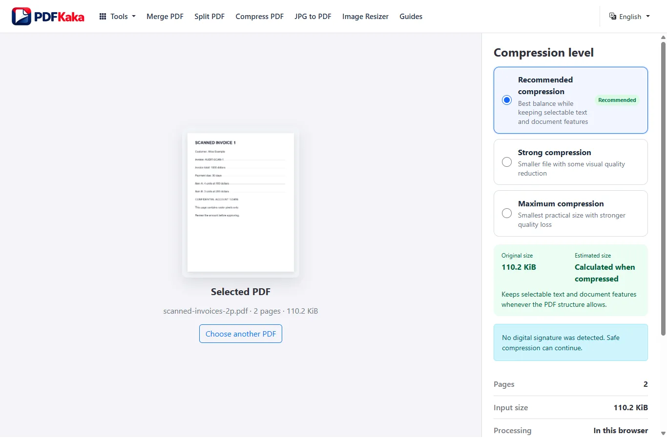The height and width of the screenshot is (439, 667).
Task: Open JPG to PDF tool
Action: click(313, 17)
